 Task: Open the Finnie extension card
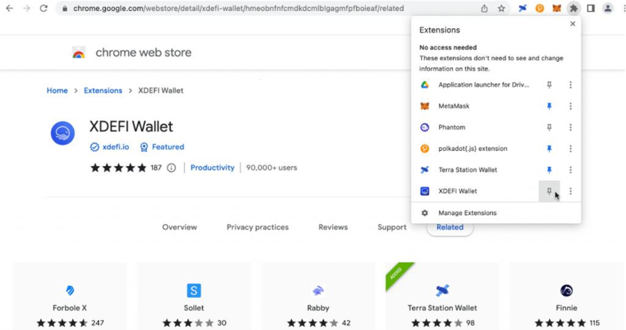coord(567,296)
